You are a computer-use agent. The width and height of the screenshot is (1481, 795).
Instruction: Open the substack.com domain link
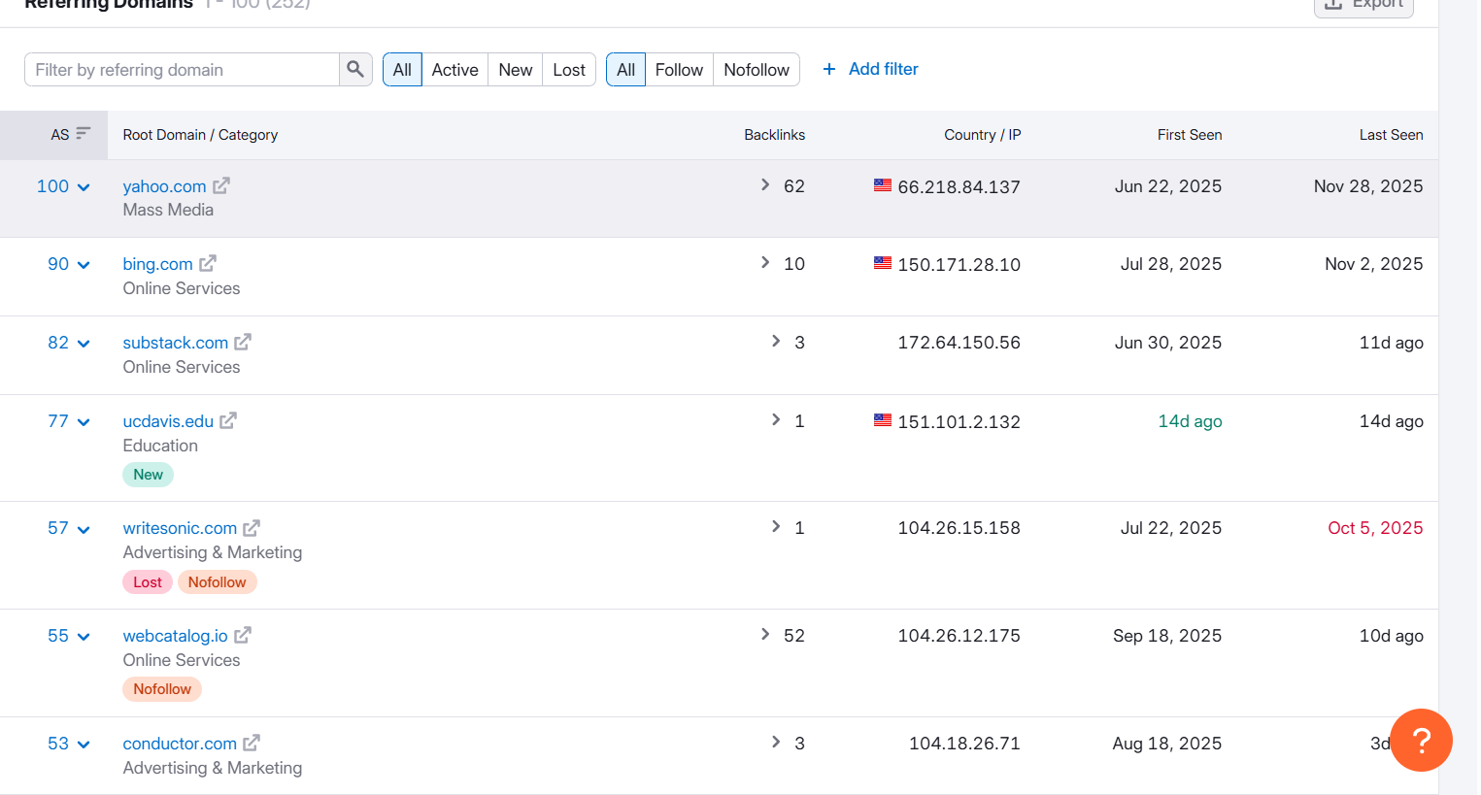point(175,343)
